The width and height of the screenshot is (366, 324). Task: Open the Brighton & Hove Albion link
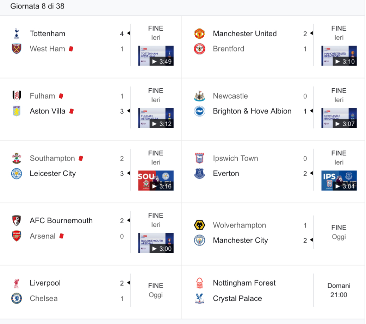pos(252,111)
